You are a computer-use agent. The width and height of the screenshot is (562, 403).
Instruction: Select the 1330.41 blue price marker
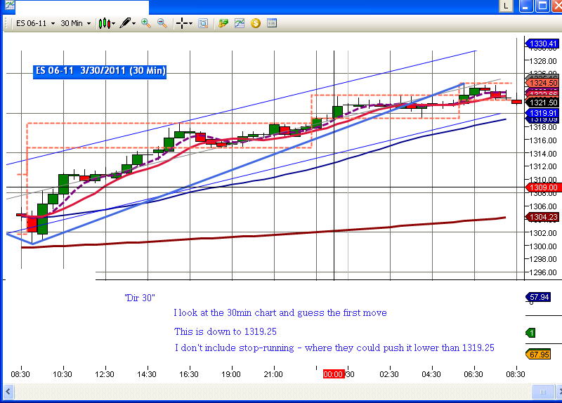click(542, 44)
